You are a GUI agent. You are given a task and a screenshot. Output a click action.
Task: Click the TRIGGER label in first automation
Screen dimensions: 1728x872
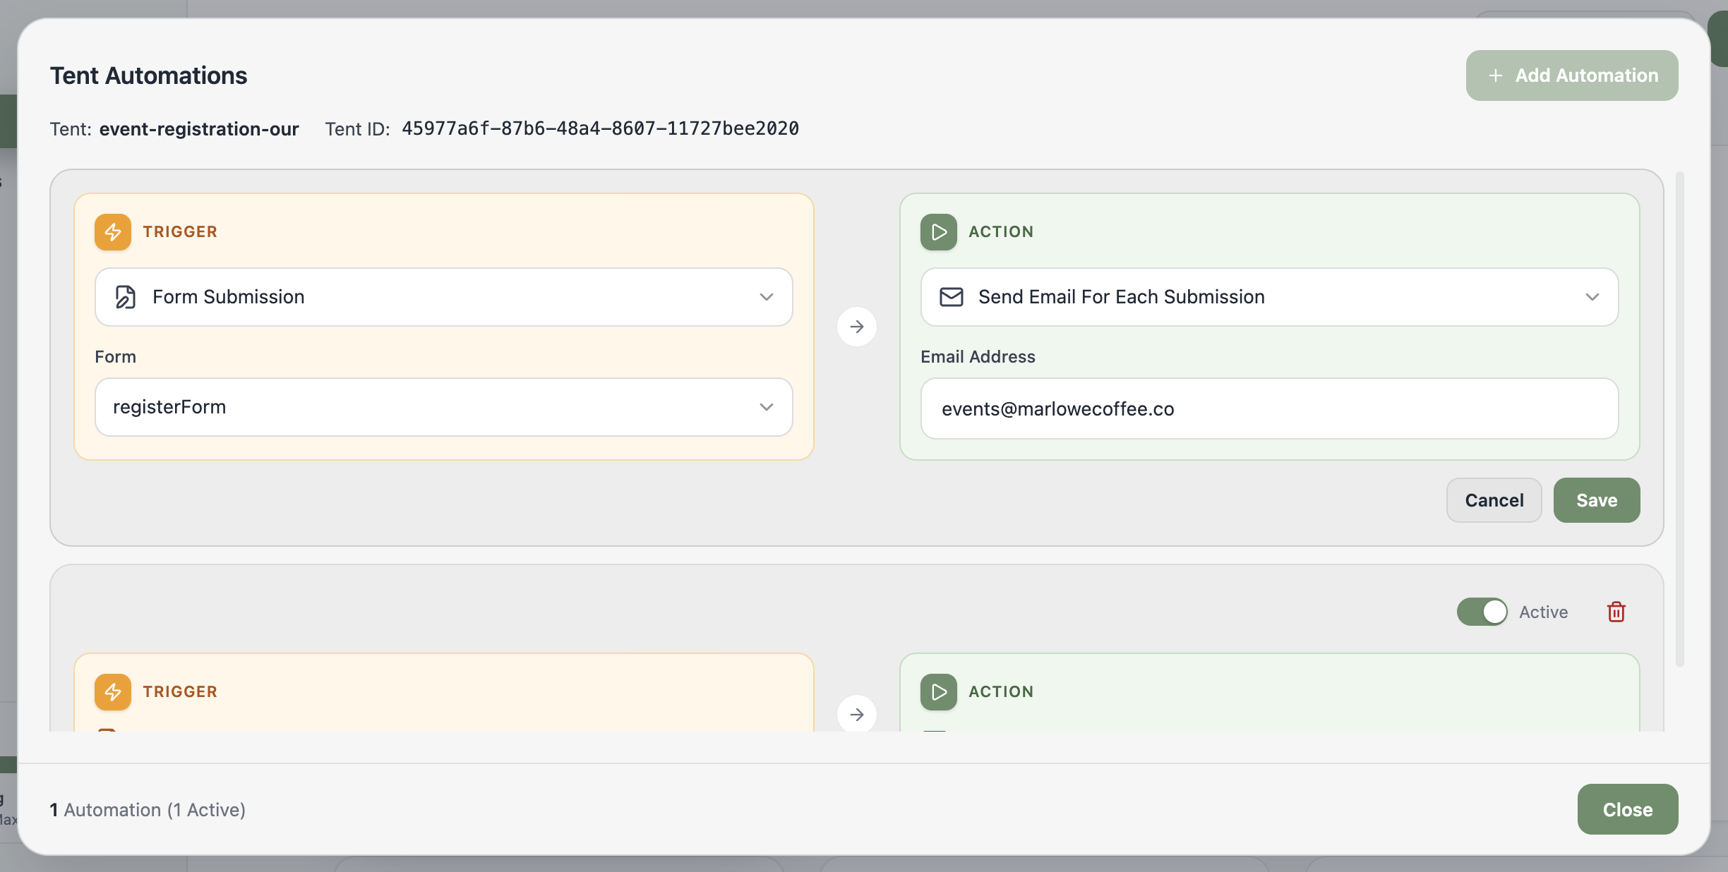click(180, 232)
